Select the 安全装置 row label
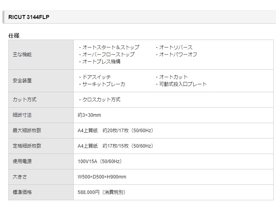Screen dimensions: 276x207 coord(22,81)
